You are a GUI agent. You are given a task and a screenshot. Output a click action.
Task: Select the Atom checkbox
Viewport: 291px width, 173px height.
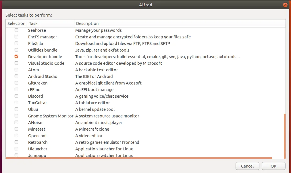coord(16,70)
